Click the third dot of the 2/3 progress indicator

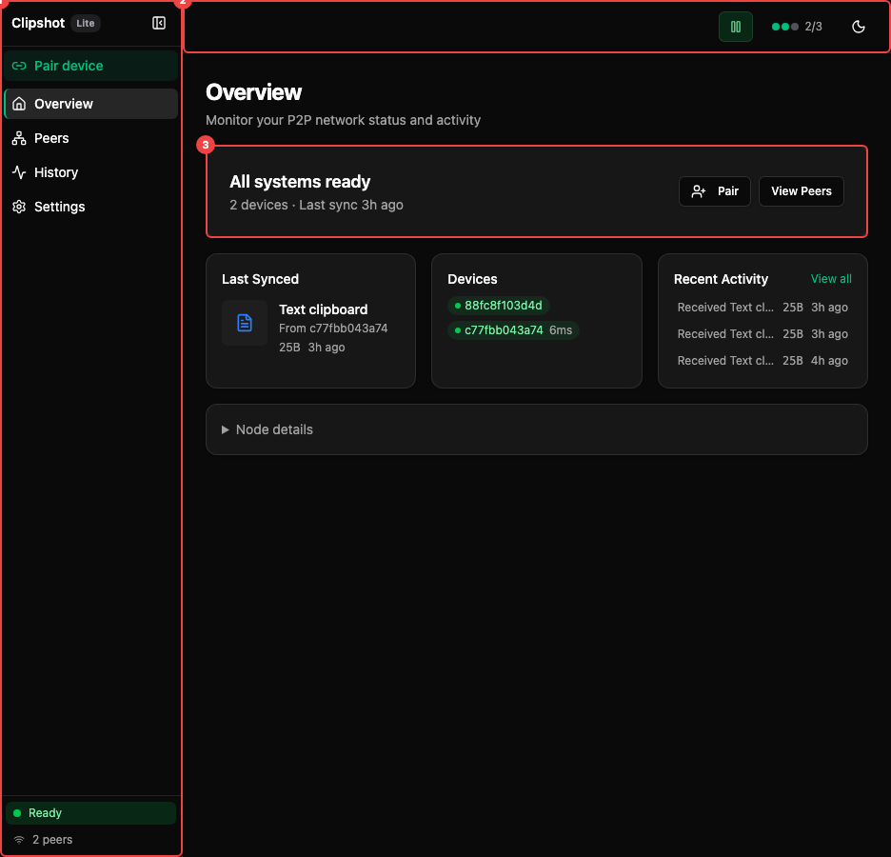click(x=795, y=27)
